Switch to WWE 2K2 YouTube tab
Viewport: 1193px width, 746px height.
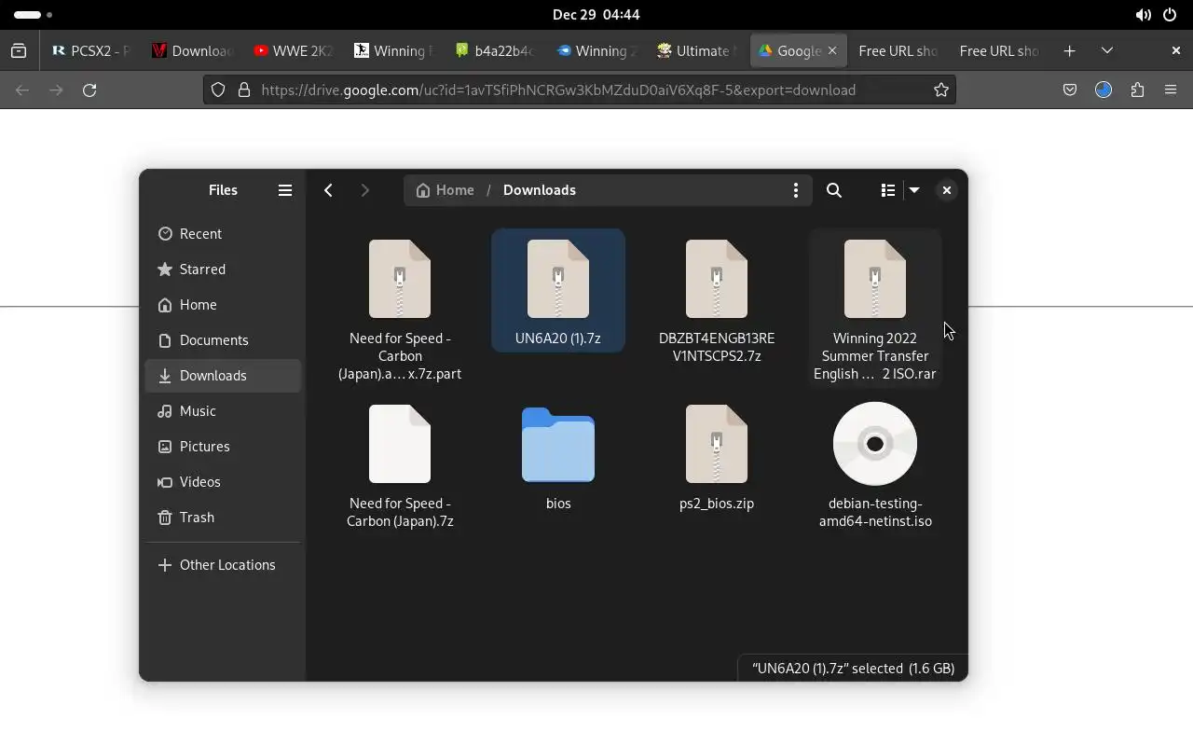click(x=293, y=51)
